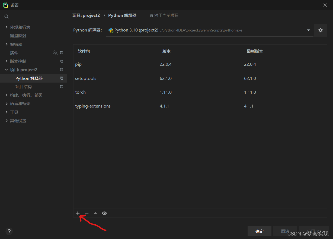Expand the 版本控制 section

[x=7, y=61]
